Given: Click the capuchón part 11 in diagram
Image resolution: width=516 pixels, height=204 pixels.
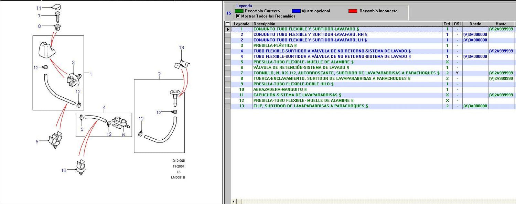Looking at the screenshot, I should click(x=57, y=7).
